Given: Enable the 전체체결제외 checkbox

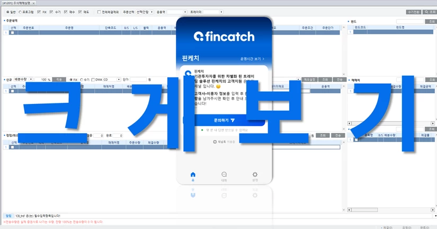Looking at the screenshot, I should click(99, 12).
